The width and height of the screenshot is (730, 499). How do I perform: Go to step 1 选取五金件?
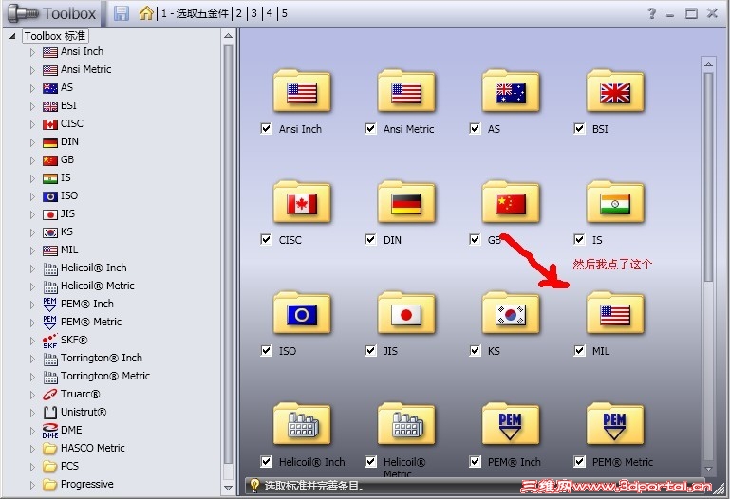click(x=195, y=13)
